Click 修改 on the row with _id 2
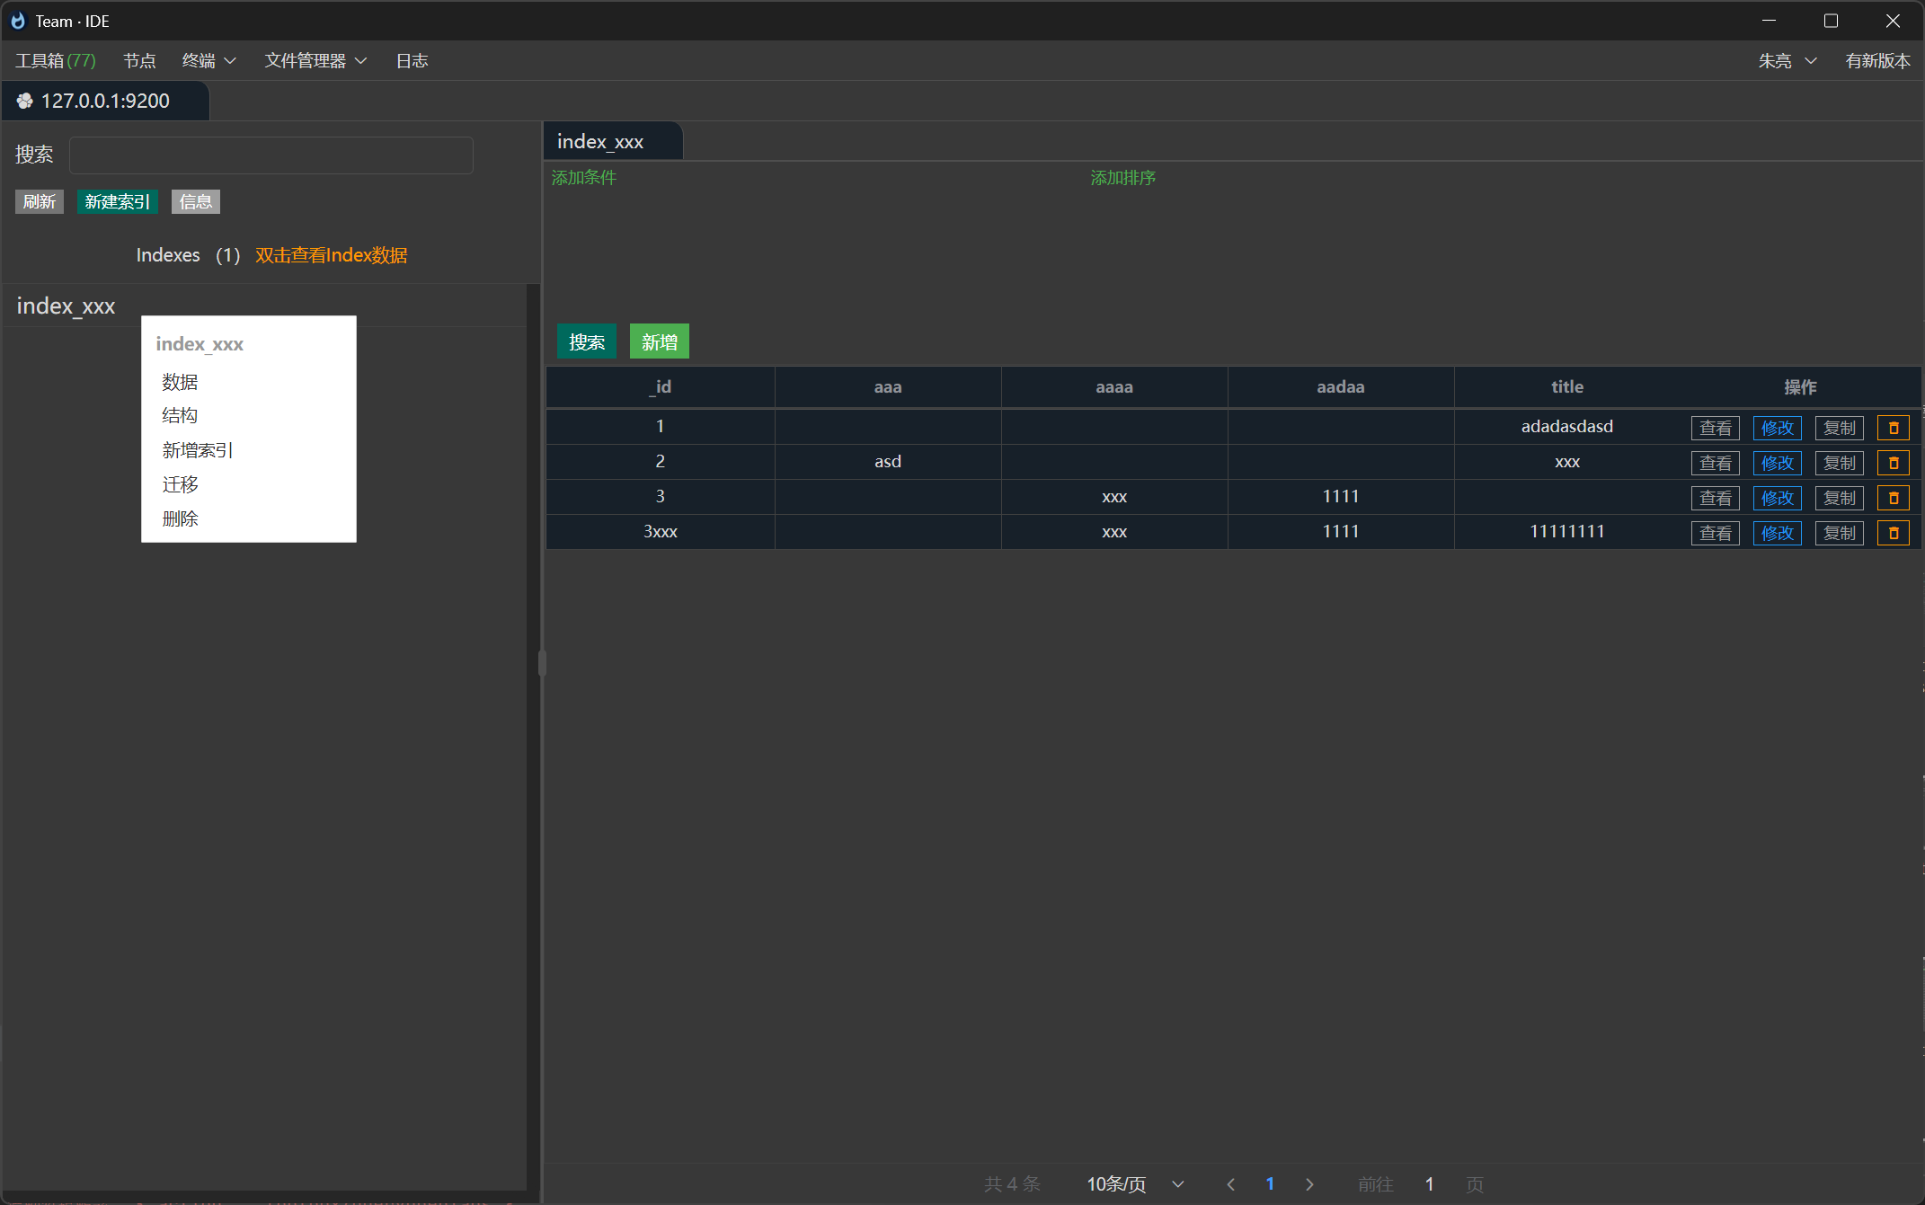This screenshot has height=1205, width=1925. (1777, 462)
